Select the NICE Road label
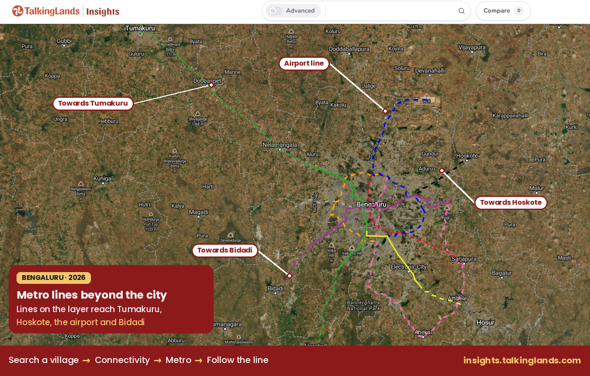The width and height of the screenshot is (590, 376). coord(315,202)
